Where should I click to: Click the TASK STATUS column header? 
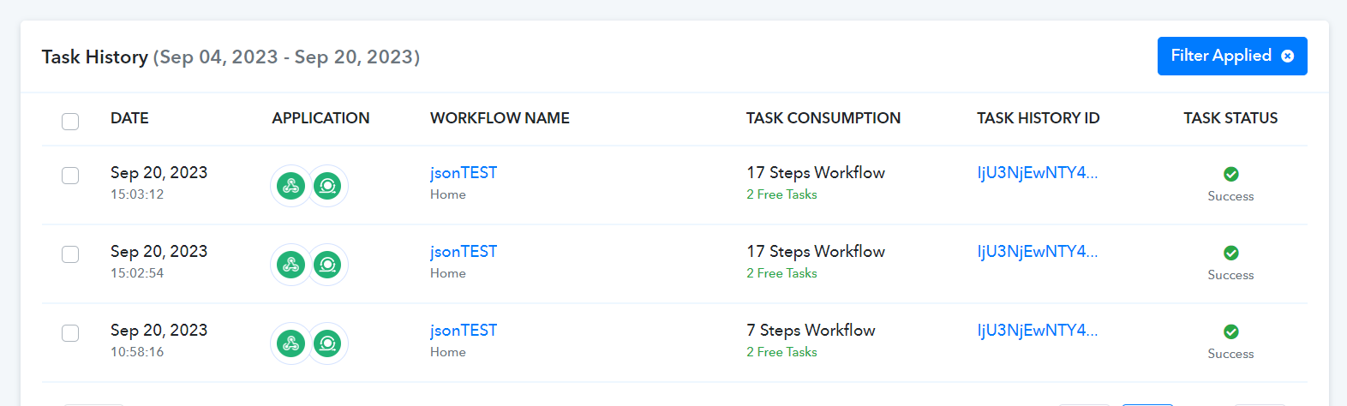click(x=1230, y=118)
